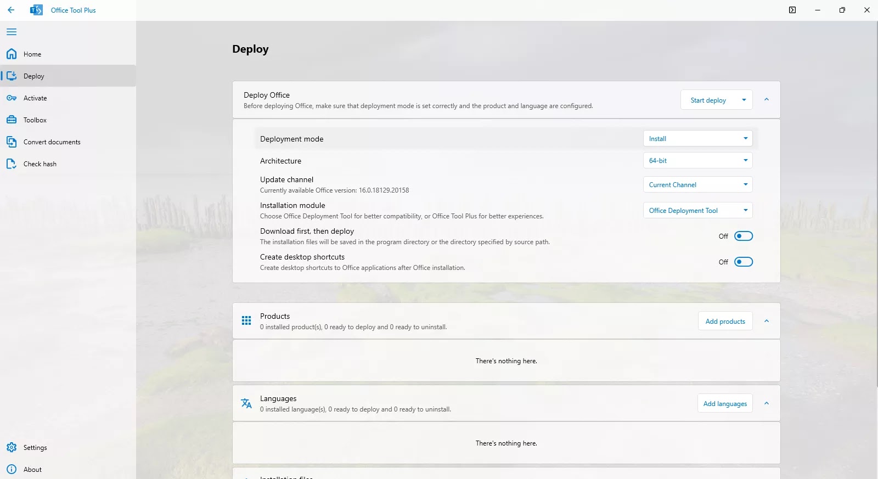Toggle Download first, then deploy switch

click(744, 236)
